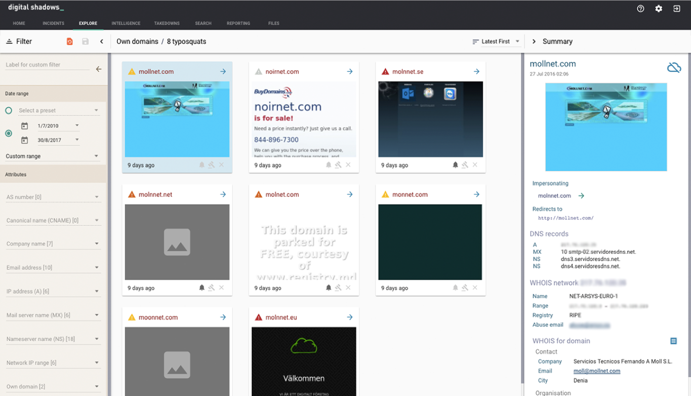Click back arrow beside custom filter label
The image size is (691, 396).
(x=99, y=69)
